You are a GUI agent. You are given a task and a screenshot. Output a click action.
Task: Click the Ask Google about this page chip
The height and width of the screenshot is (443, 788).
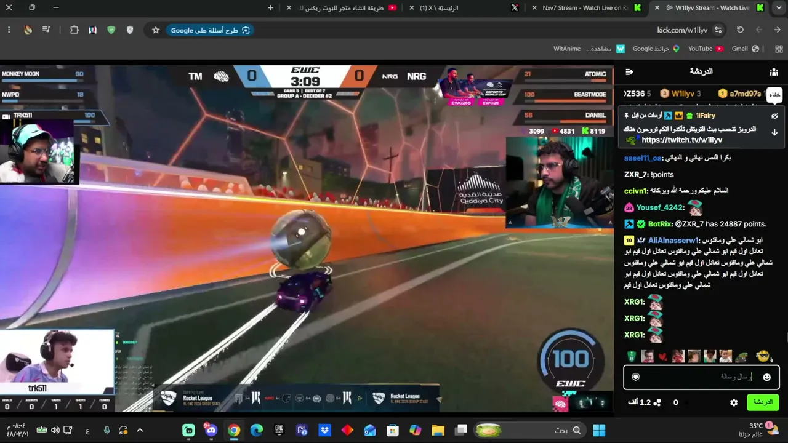pyautogui.click(x=210, y=30)
